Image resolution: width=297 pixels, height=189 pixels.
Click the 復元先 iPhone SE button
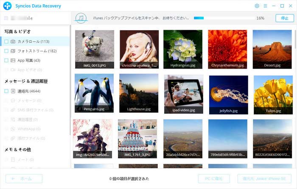264,178
